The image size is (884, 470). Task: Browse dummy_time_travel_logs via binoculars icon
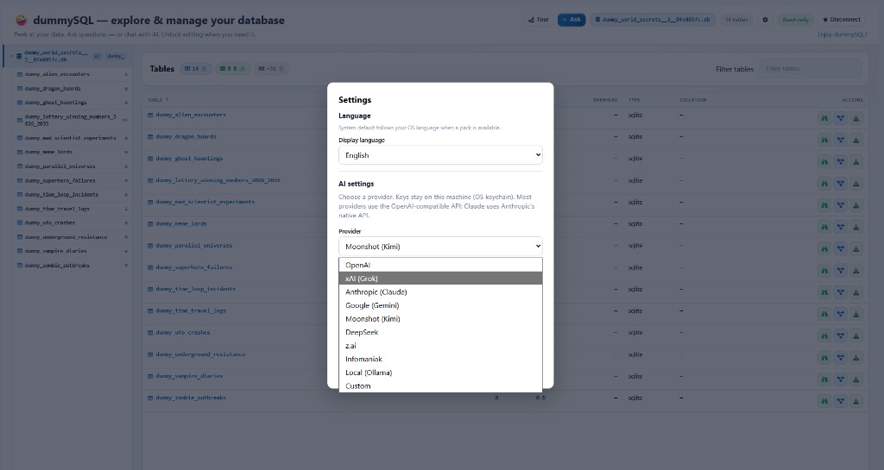824,314
